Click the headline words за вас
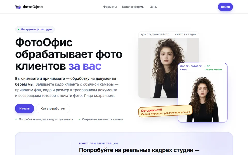The width and height of the screenshot is (248, 155). [85, 66]
